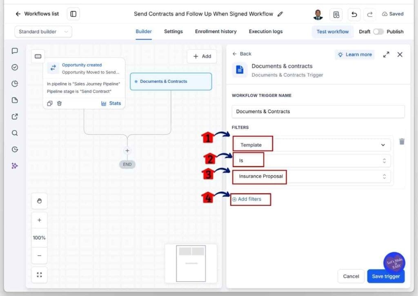Screen dimensions: 418x296
Task: Redo the last workflow change
Action: pyautogui.click(x=370, y=14)
